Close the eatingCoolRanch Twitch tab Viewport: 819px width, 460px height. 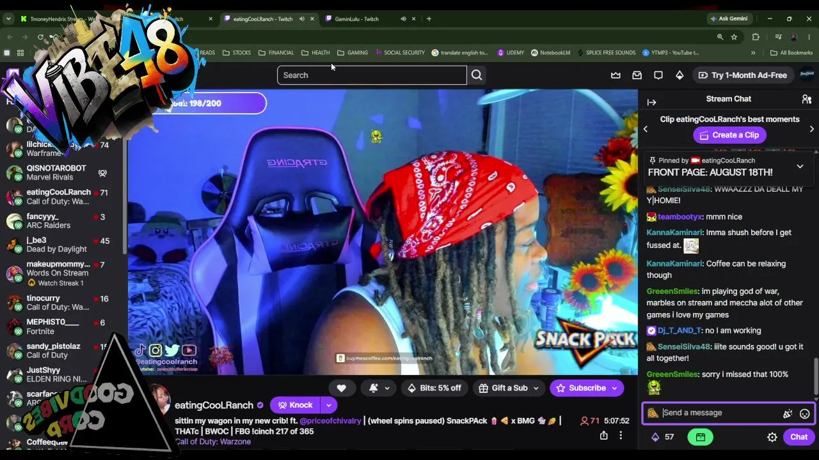(x=312, y=19)
